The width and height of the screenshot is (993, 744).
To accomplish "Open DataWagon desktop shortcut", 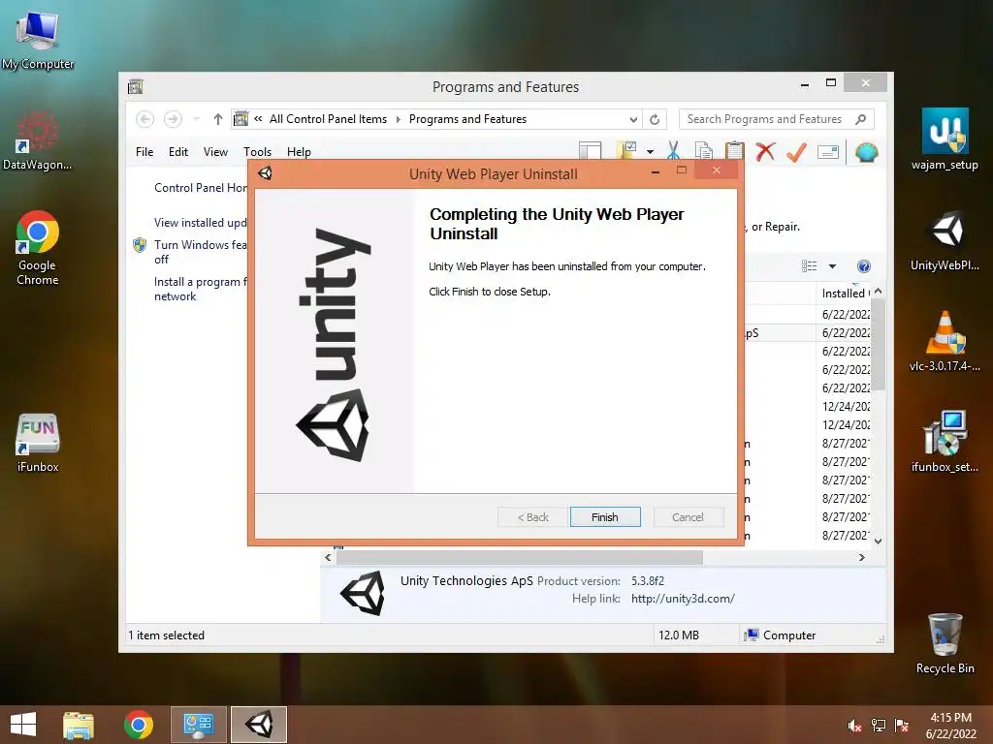I will 38,140.
